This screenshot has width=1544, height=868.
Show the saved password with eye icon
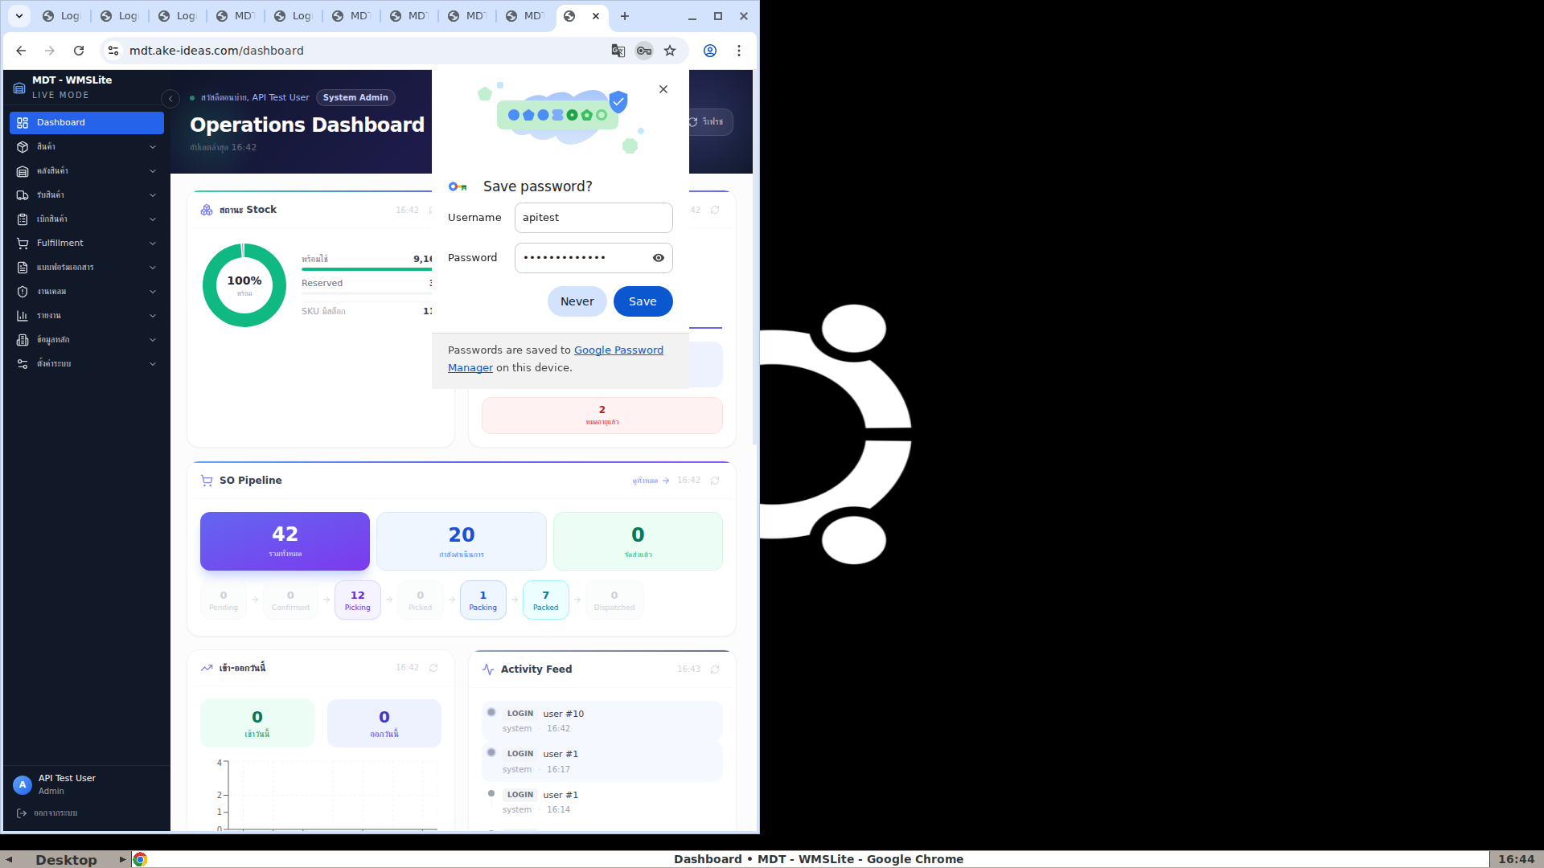(x=659, y=258)
